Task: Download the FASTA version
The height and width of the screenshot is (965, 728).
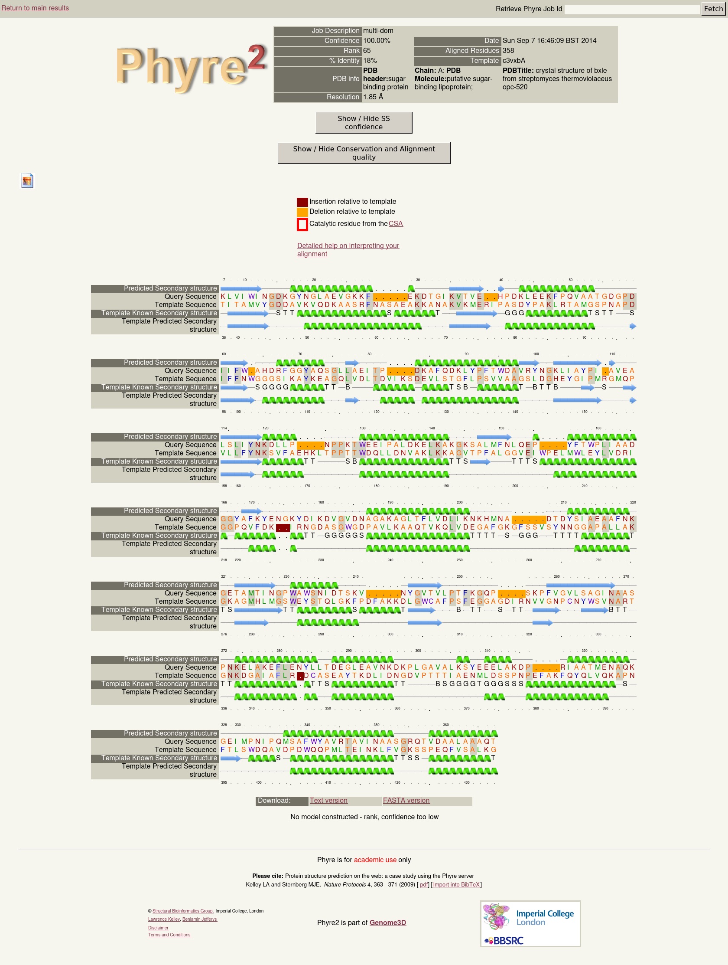Action: click(406, 801)
